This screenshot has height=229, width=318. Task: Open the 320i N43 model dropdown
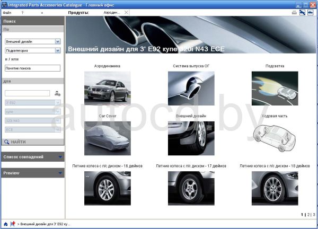[58, 120]
